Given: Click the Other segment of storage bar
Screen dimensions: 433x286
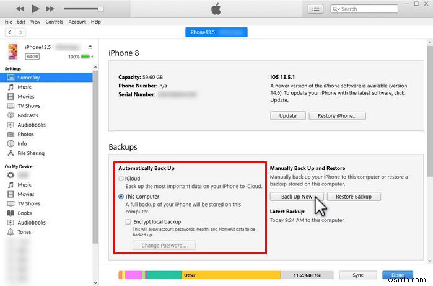Looking at the screenshot, I should coord(231,275).
